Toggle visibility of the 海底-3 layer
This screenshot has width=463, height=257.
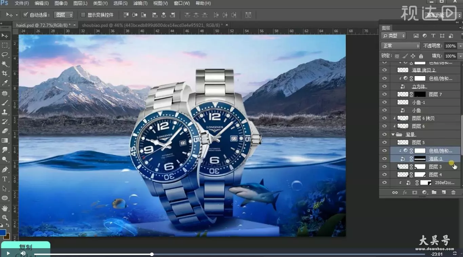coord(384,158)
